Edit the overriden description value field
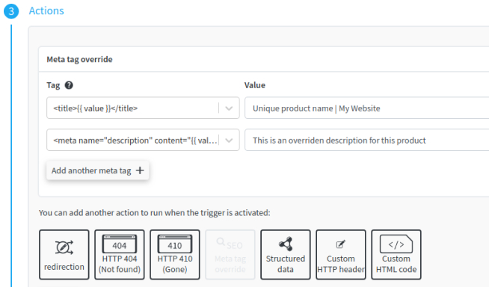The image size is (489, 287). pyautogui.click(x=366, y=140)
